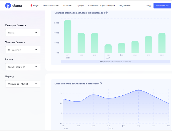Image resolution: width=172 pixels, height=131 pixels.
Task: Click the fire icon next to Акции
Action: tap(31, 6)
